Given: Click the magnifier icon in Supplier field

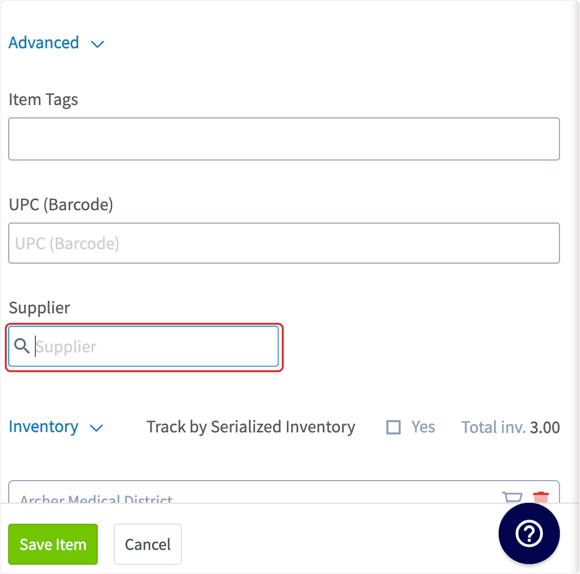Looking at the screenshot, I should (x=22, y=346).
